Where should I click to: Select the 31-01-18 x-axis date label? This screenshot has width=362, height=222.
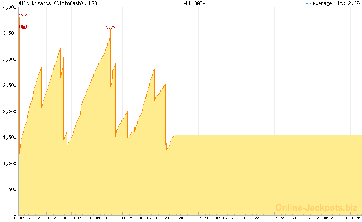(x=47, y=218)
